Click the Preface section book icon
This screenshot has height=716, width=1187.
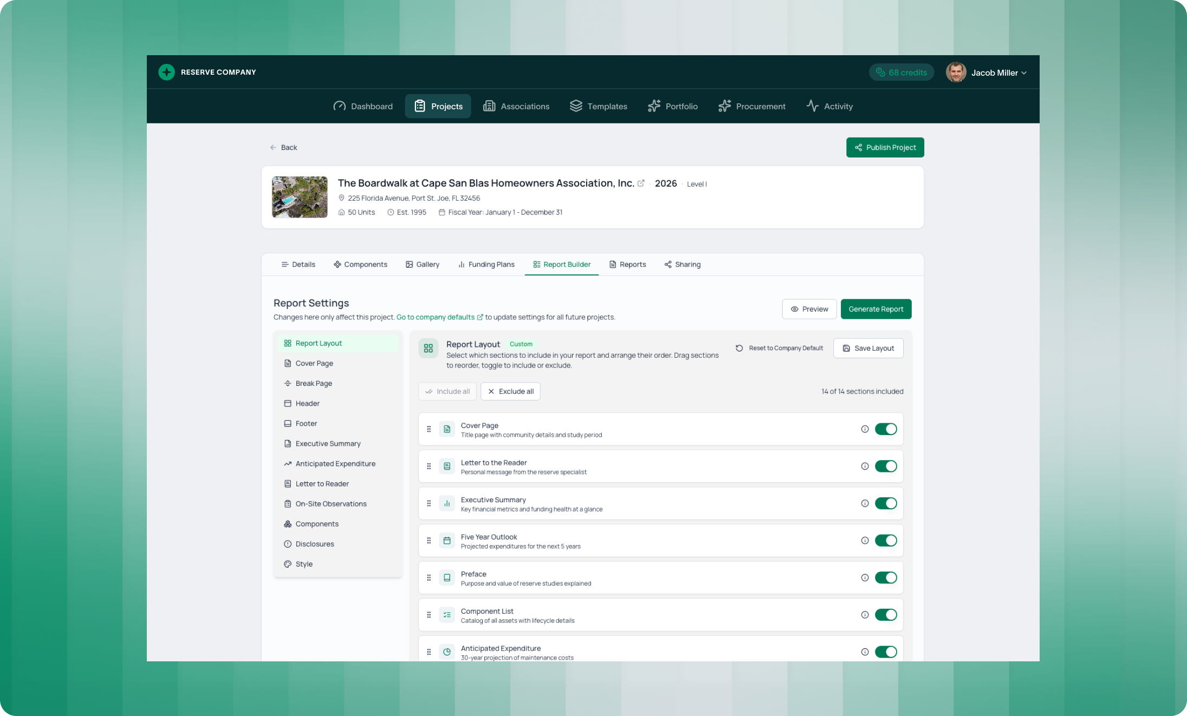pos(447,578)
